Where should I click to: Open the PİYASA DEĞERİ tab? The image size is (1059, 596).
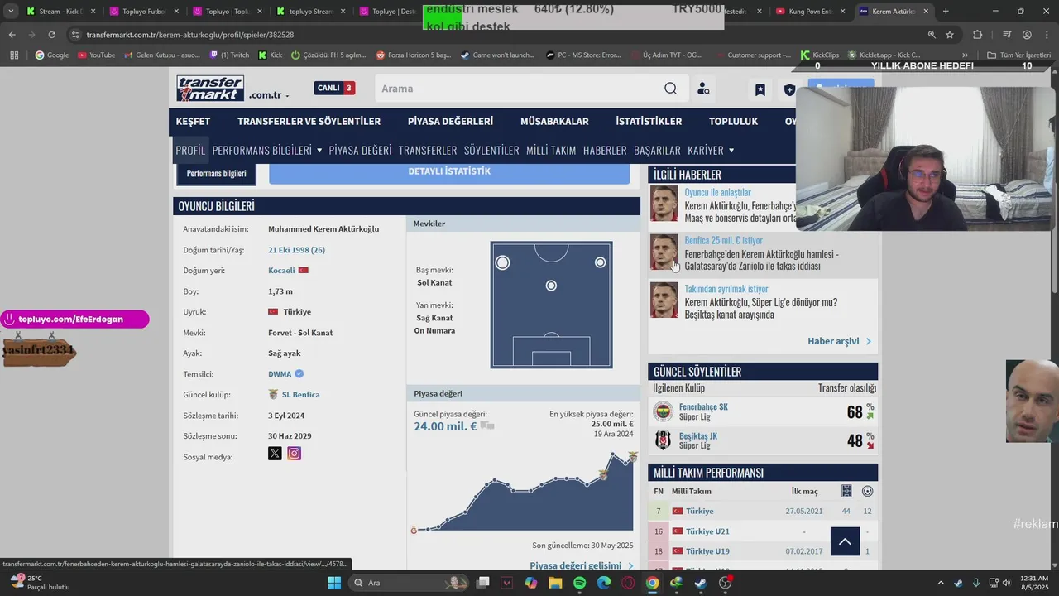(x=360, y=150)
